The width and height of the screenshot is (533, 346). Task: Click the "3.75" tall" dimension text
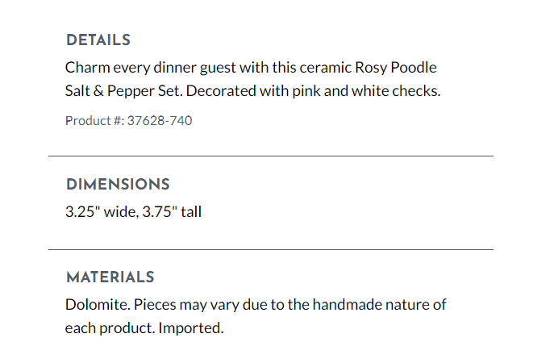coord(173,215)
